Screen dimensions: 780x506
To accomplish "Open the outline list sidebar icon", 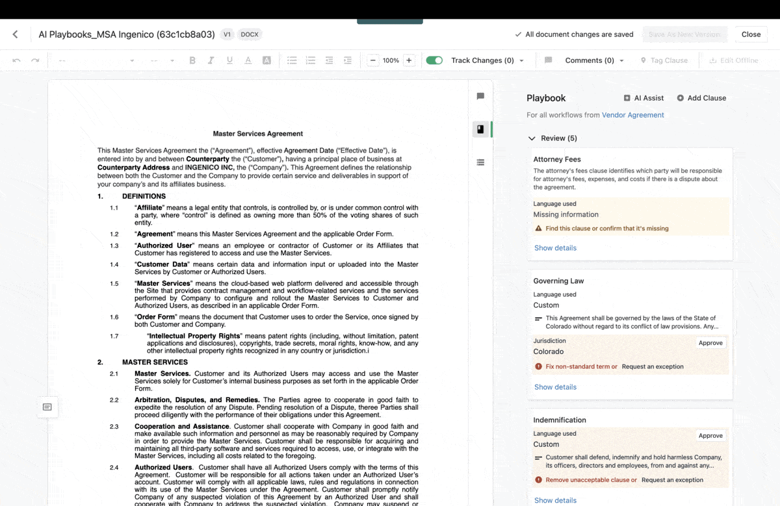I will click(x=480, y=162).
